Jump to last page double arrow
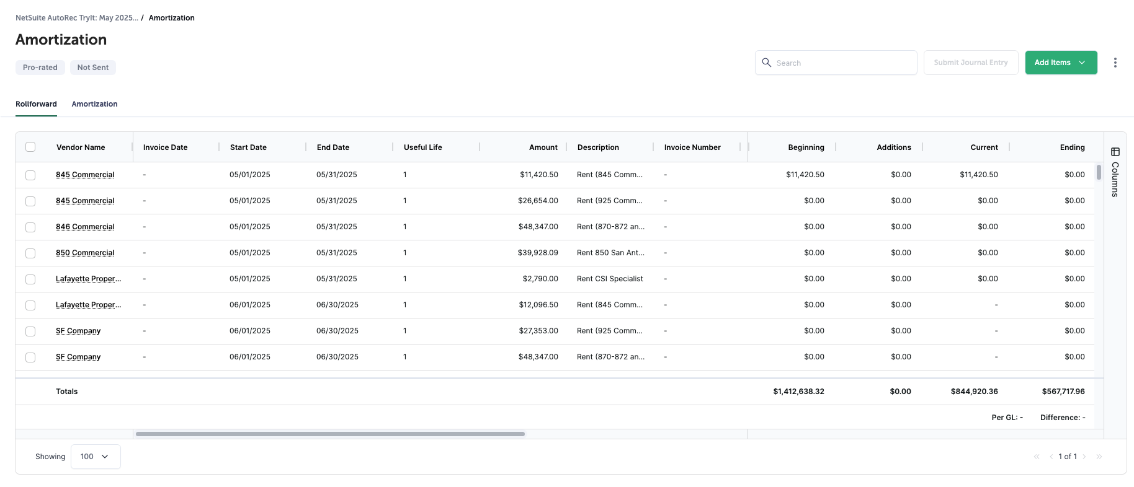Image resolution: width=1134 pixels, height=487 pixels. click(x=1099, y=457)
